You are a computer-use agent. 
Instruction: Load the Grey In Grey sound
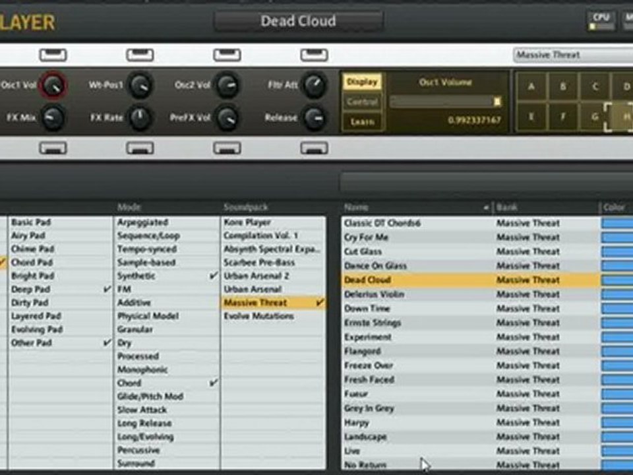pos(471,408)
